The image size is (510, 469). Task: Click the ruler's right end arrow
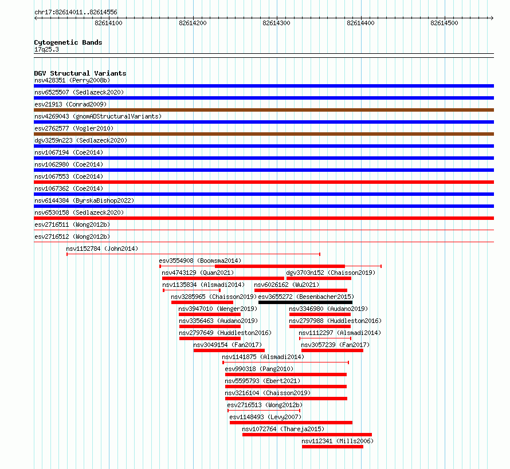pyautogui.click(x=492, y=18)
